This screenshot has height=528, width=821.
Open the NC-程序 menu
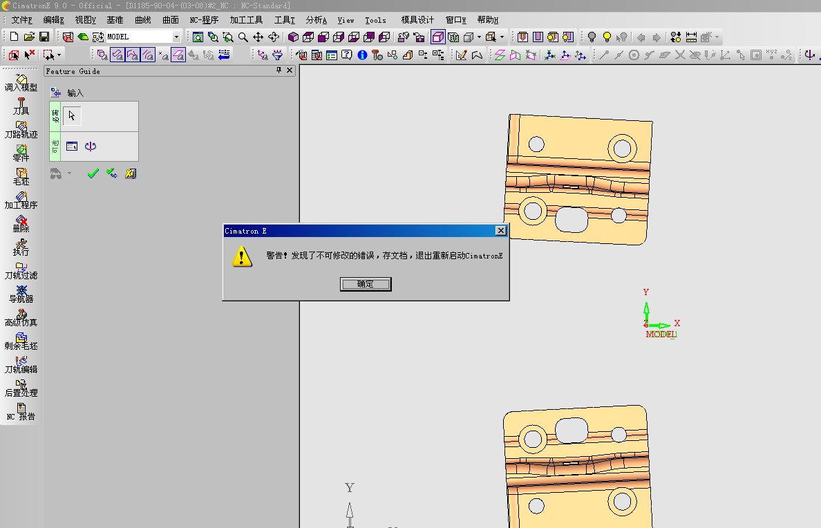tap(204, 20)
